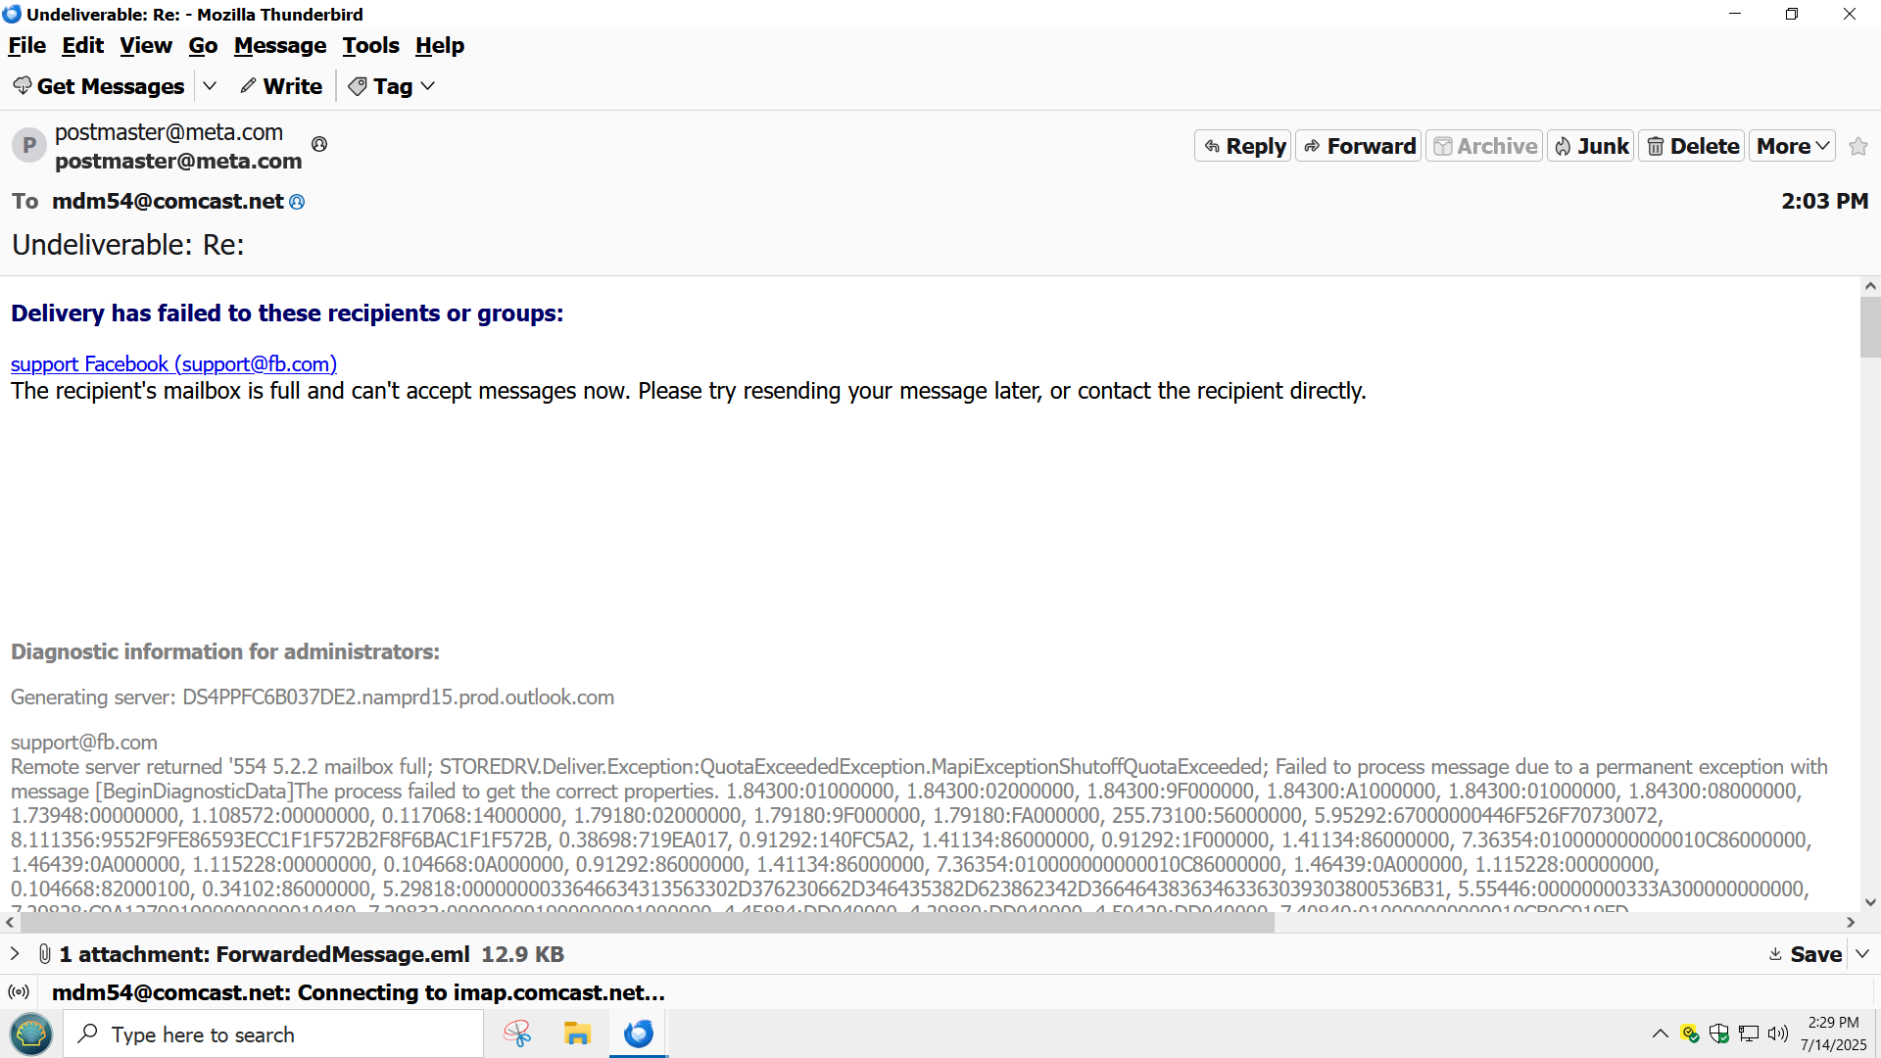
Task: Click the vertical scrollbar down arrow
Action: pos(1870,902)
